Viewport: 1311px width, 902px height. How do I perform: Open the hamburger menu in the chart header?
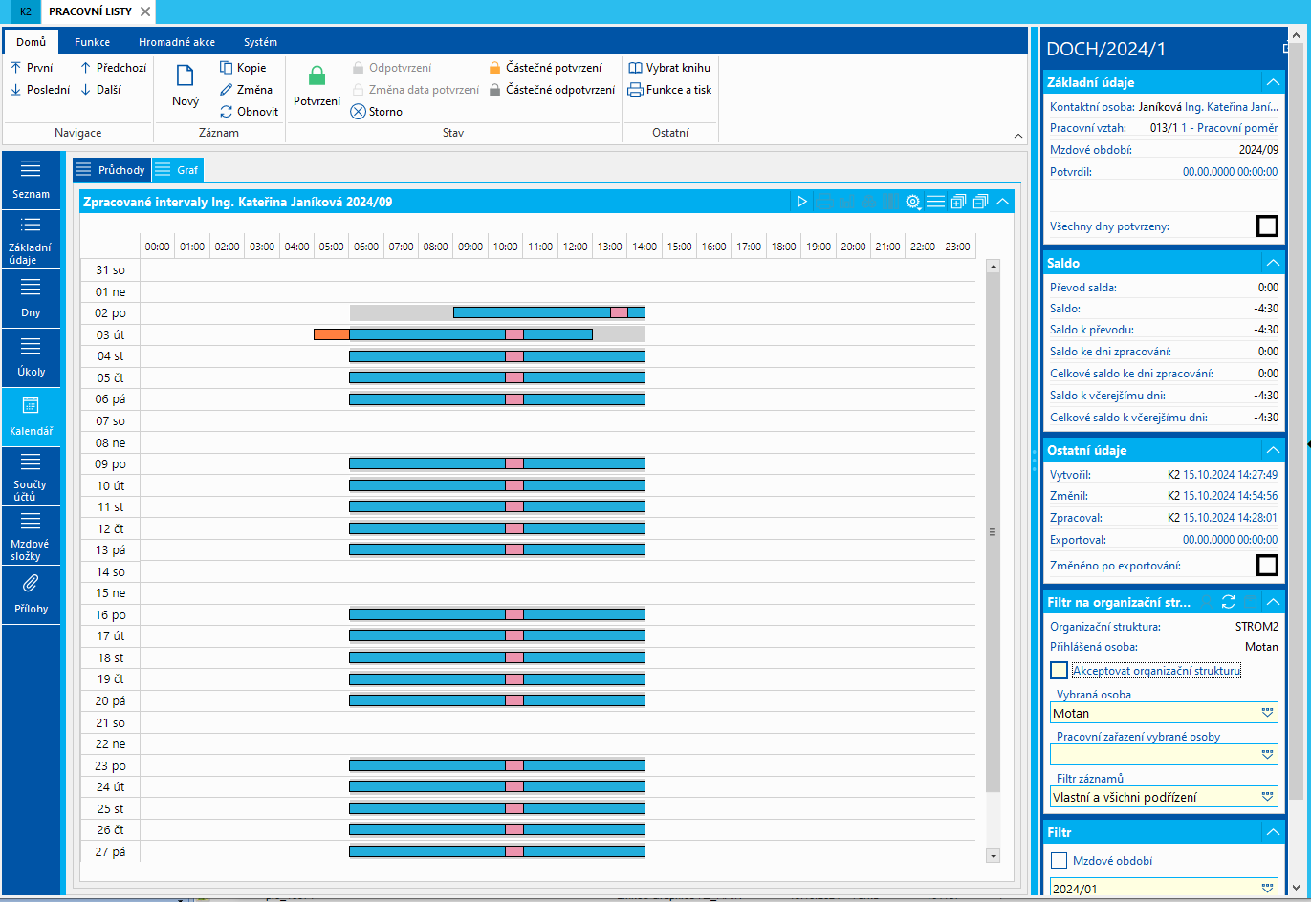(x=935, y=202)
